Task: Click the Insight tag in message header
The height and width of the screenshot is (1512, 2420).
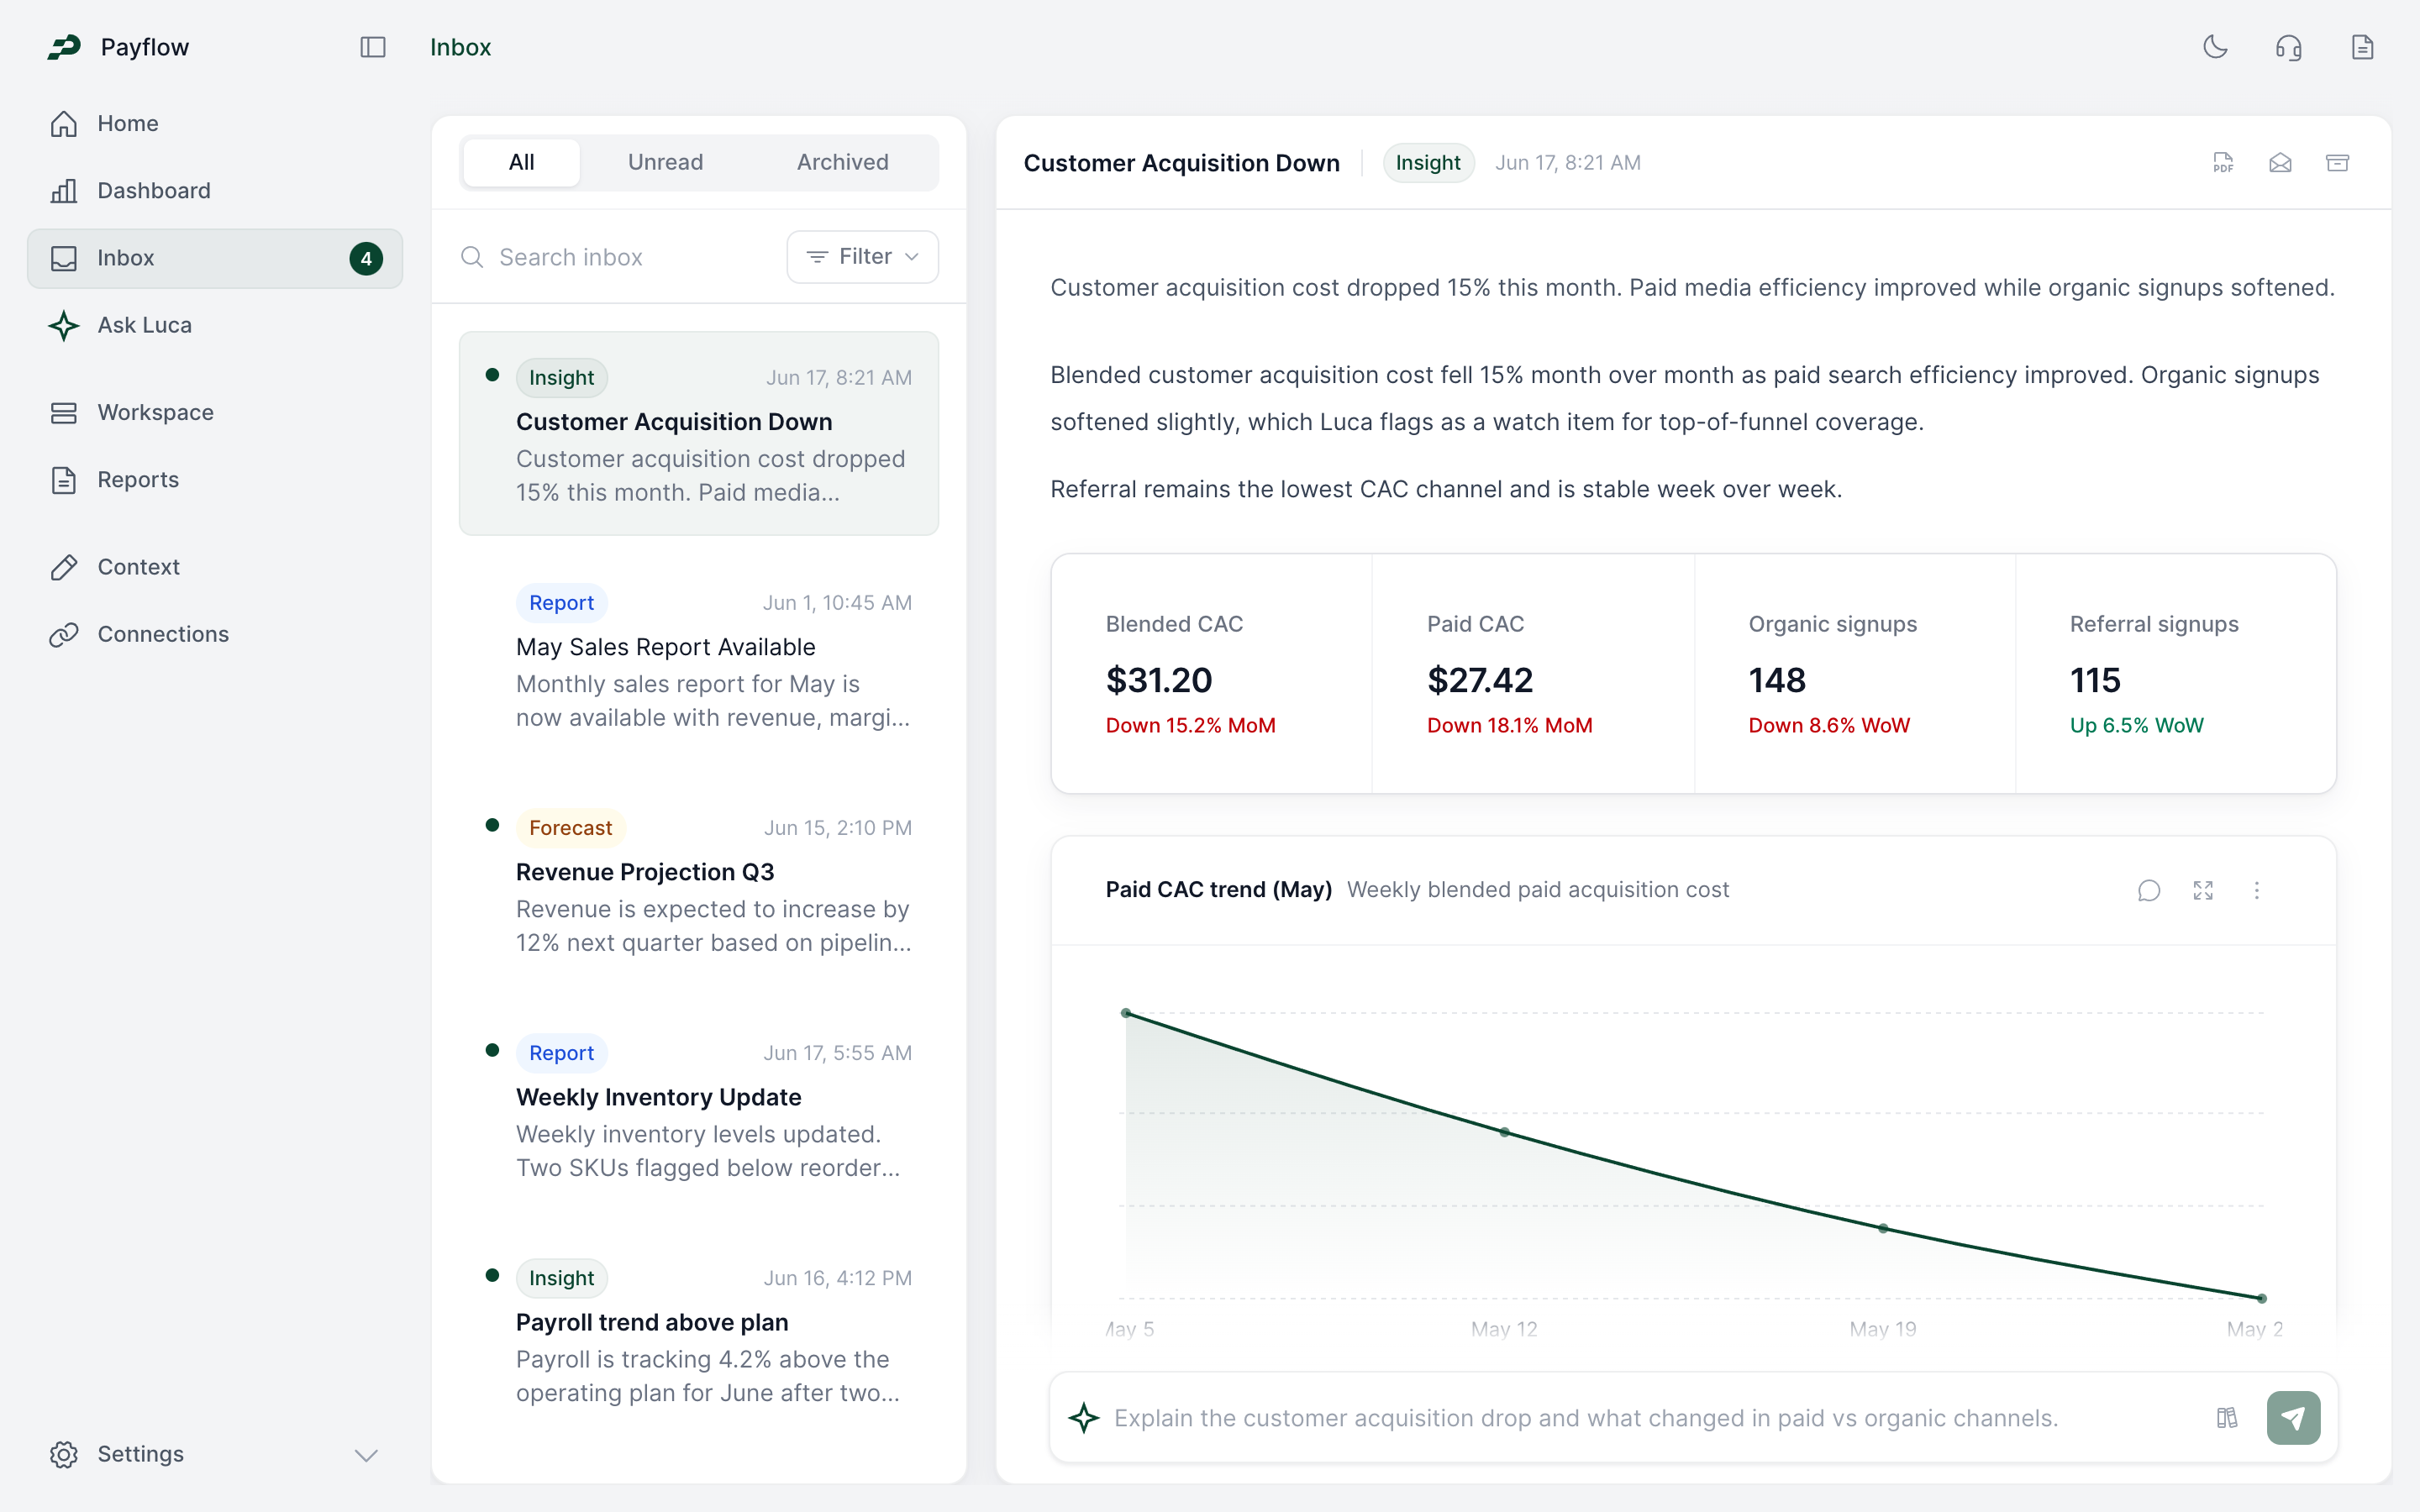Action: [x=1428, y=163]
